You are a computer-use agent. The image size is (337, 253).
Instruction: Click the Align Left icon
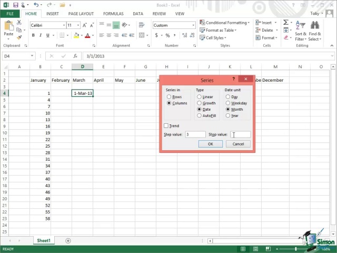point(102,35)
